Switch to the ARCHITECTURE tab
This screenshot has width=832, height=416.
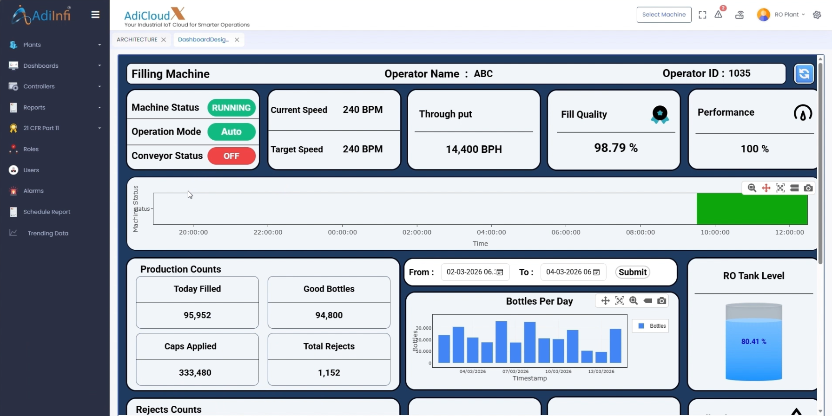(x=137, y=40)
